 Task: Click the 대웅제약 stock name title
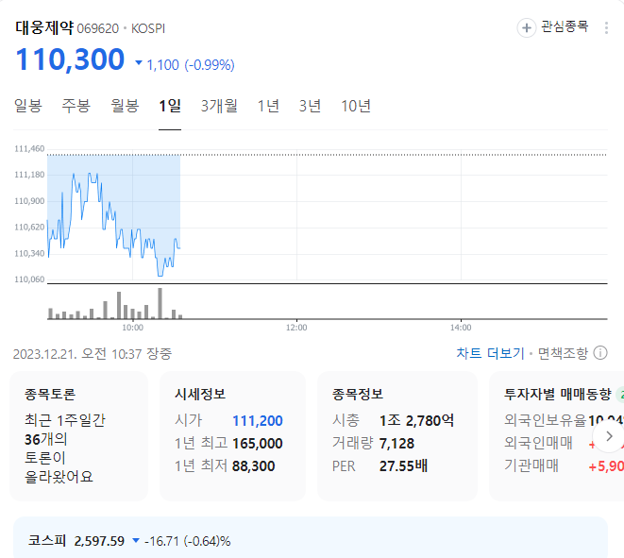tap(44, 28)
